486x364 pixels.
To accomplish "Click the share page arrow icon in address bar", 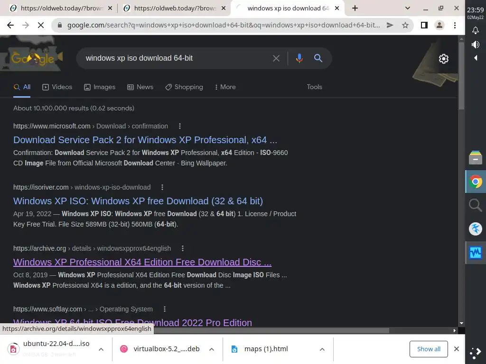I will (390, 26).
